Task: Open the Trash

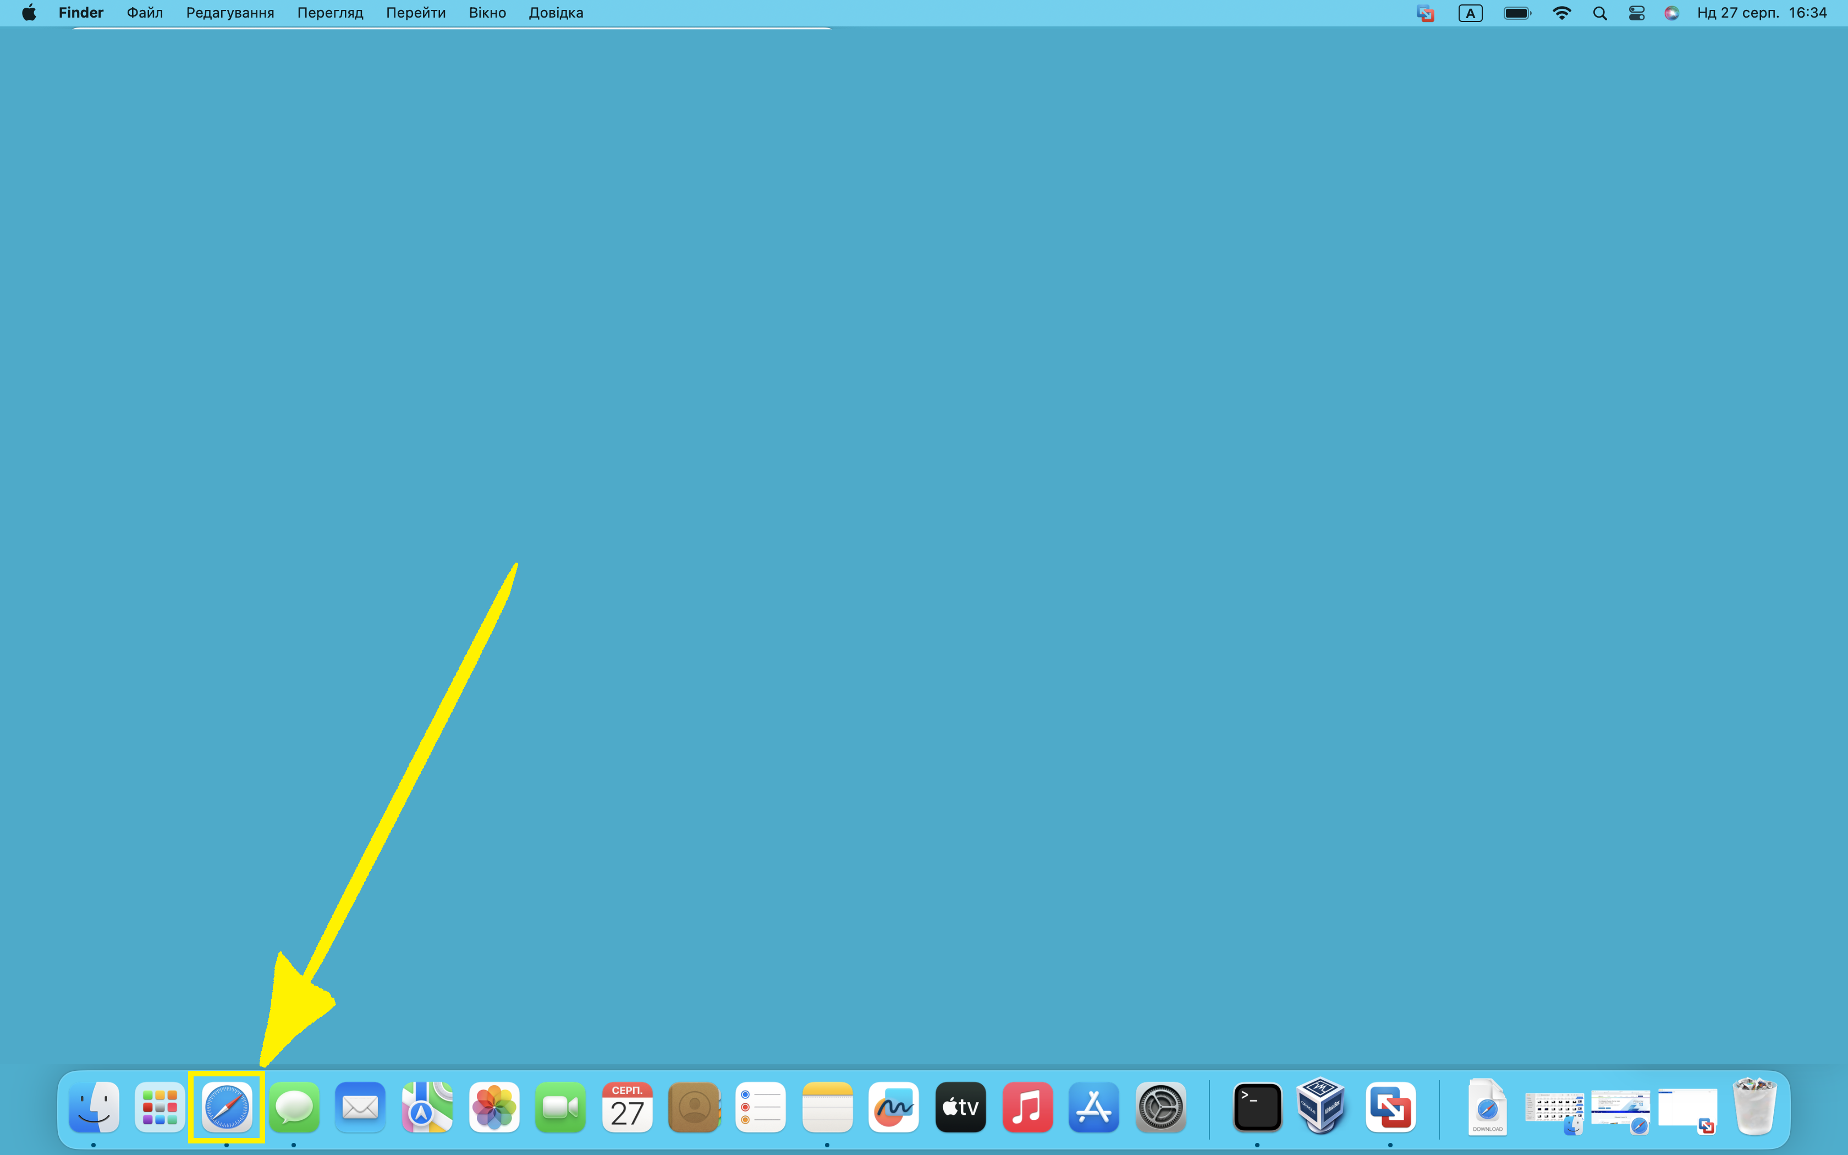Action: pos(1754,1107)
